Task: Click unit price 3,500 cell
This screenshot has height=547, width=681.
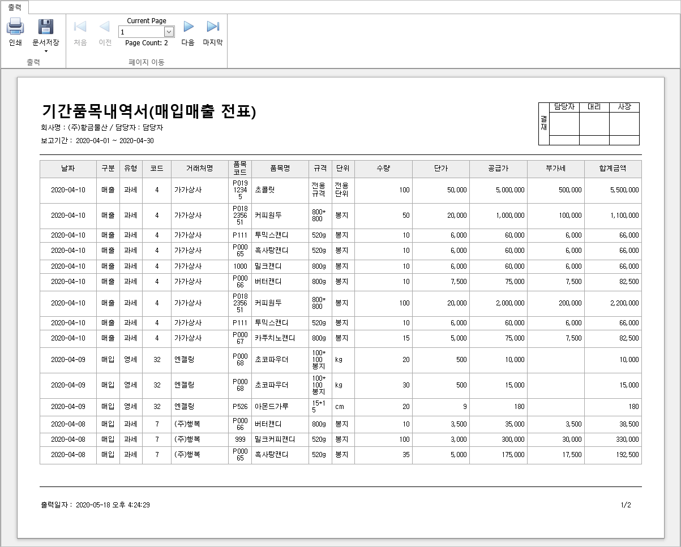Action: click(441, 424)
